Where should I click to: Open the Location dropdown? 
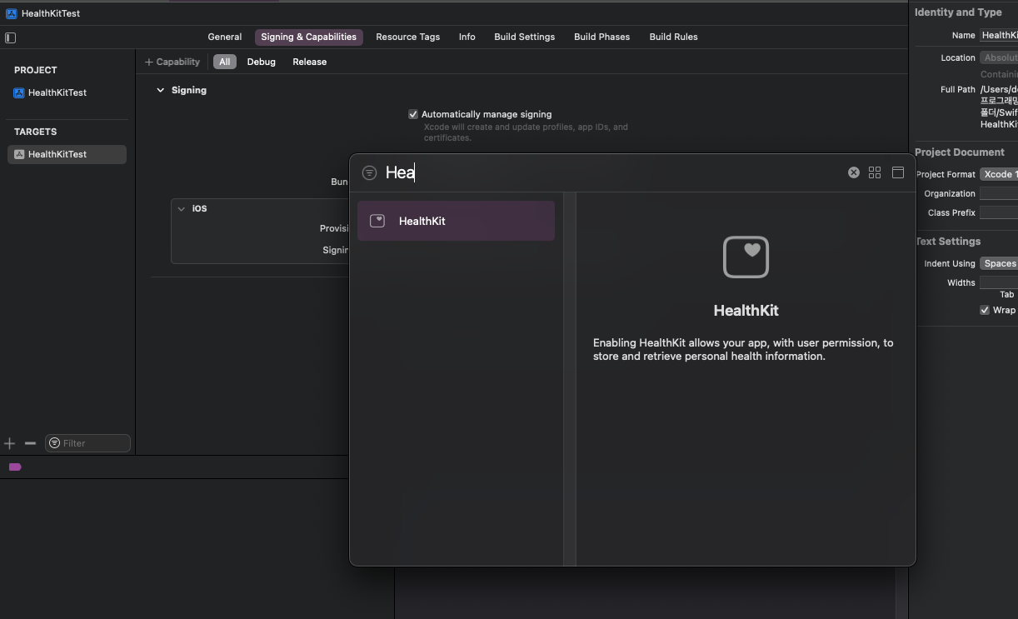pos(999,57)
